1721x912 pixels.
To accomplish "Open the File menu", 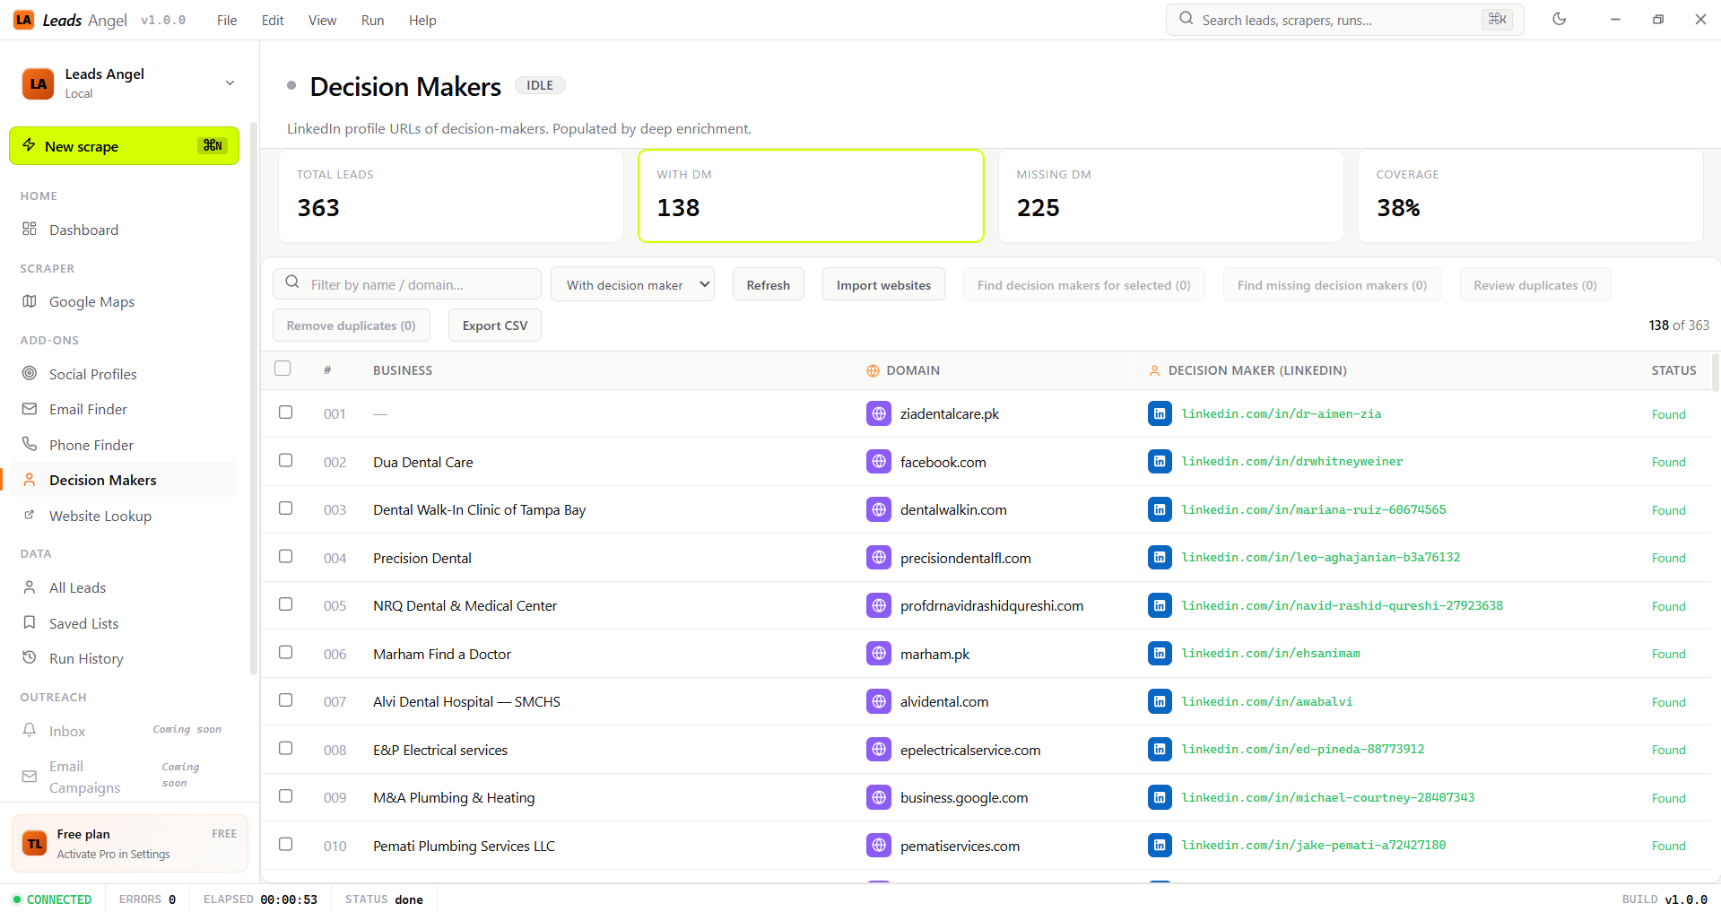I will tap(227, 20).
